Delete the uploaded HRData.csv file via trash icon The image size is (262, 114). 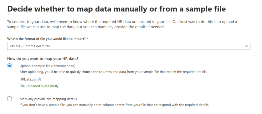coord(39,79)
